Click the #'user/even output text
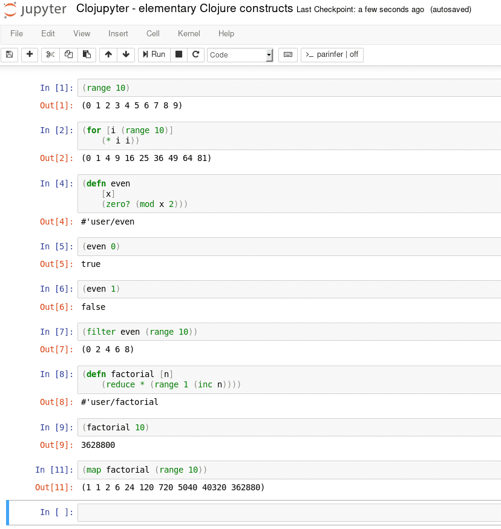The height and width of the screenshot is (529, 501). coord(108,222)
